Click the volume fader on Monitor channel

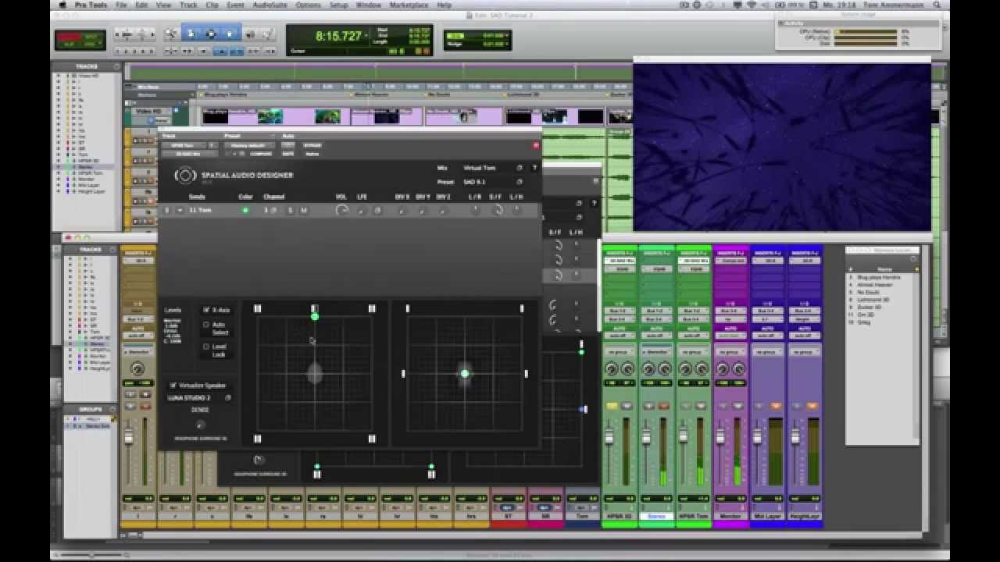click(x=720, y=436)
